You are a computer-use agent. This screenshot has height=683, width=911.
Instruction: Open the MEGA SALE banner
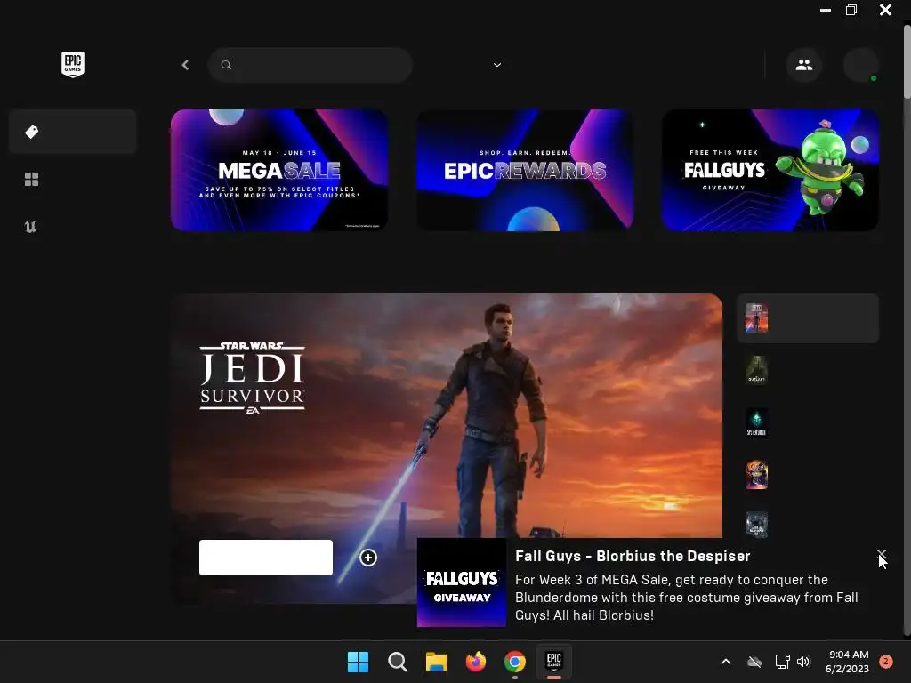(279, 170)
